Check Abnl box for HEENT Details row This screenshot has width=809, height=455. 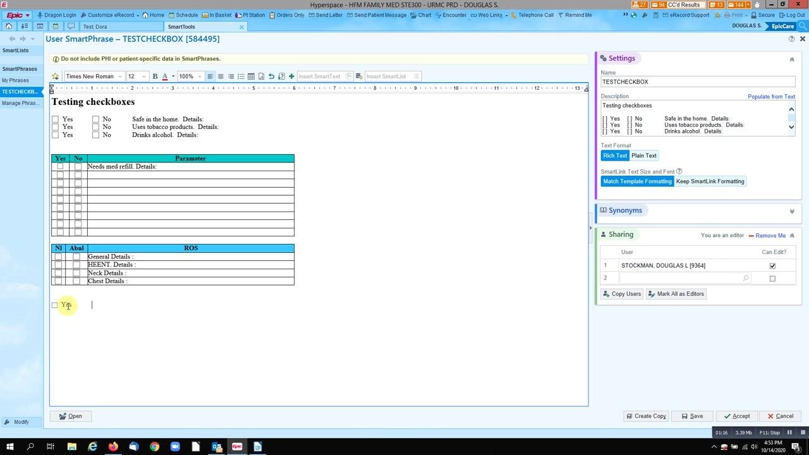[76, 265]
